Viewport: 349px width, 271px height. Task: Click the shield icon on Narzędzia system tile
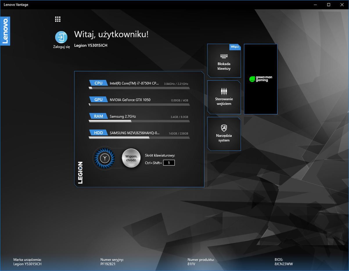point(224,128)
